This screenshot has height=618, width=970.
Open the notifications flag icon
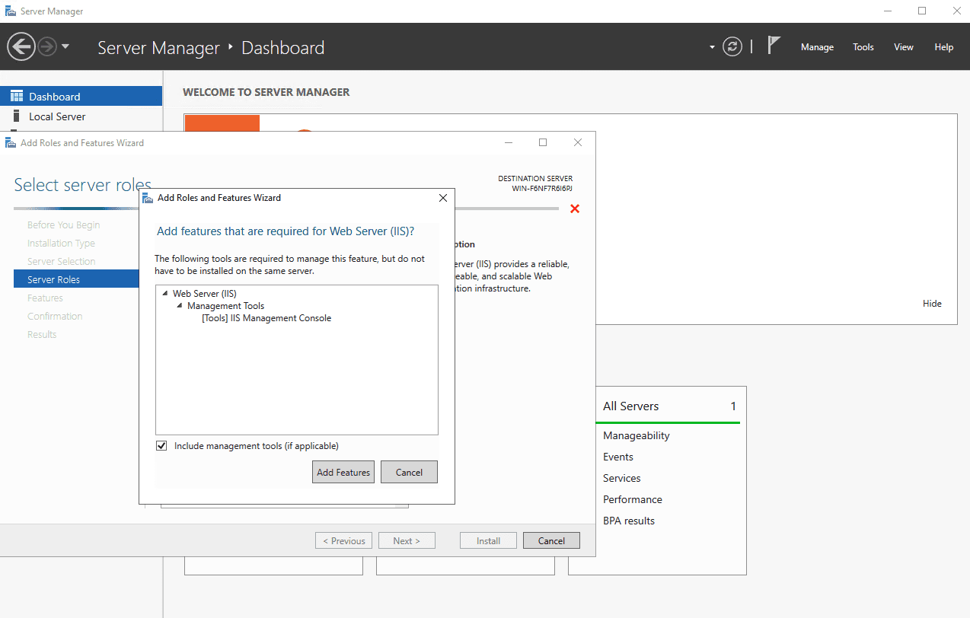tap(774, 46)
